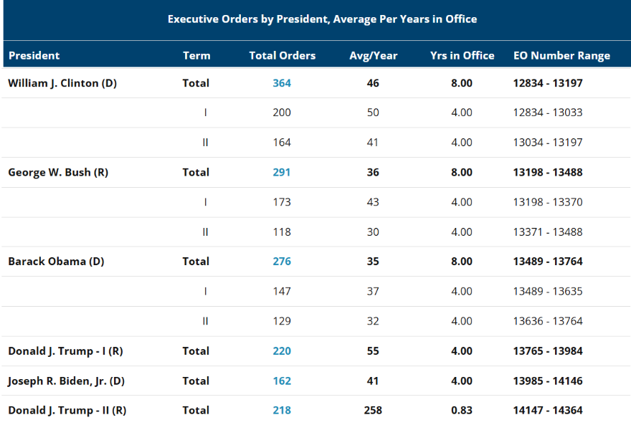Click the EO Number Range column header
Image resolution: width=631 pixels, height=430 pixels.
pos(561,55)
